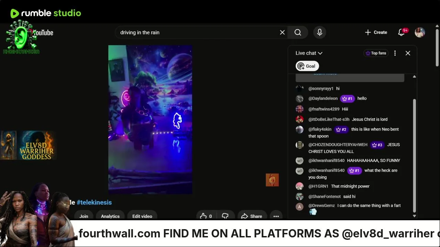
Task: Click the Edit video button
Action: [142, 216]
